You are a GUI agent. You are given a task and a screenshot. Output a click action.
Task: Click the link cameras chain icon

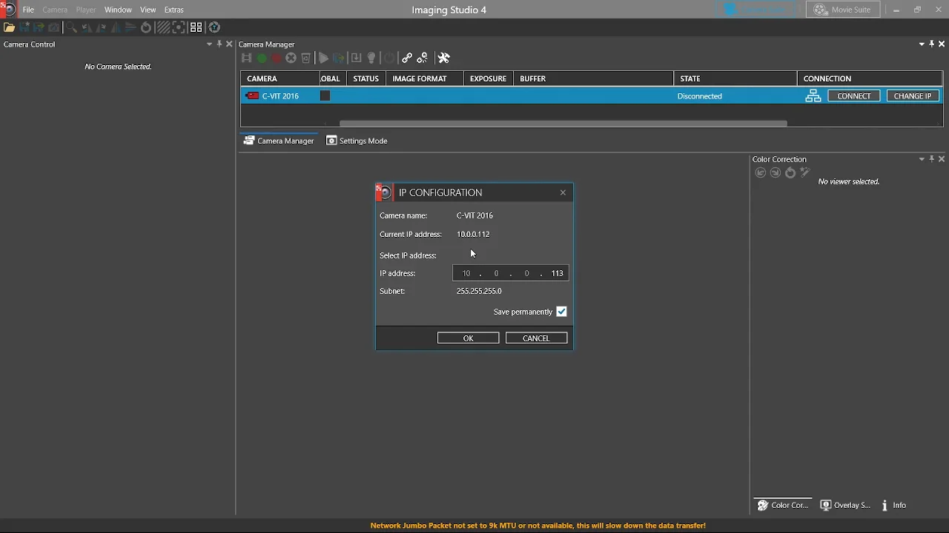click(406, 58)
